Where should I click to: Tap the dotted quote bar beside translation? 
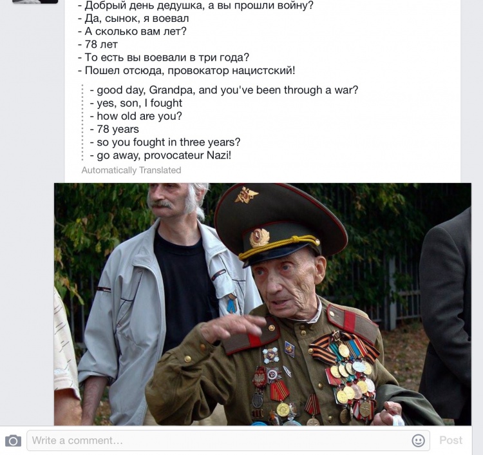coord(82,122)
